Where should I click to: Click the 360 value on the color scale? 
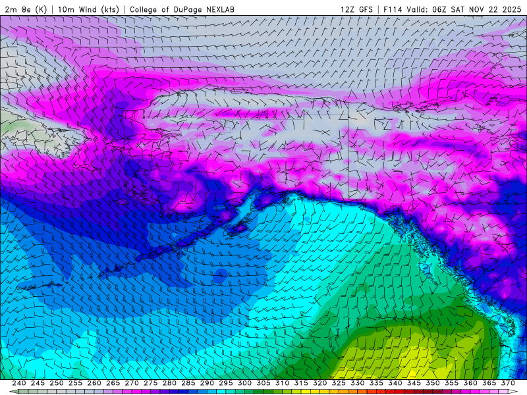(x=470, y=383)
